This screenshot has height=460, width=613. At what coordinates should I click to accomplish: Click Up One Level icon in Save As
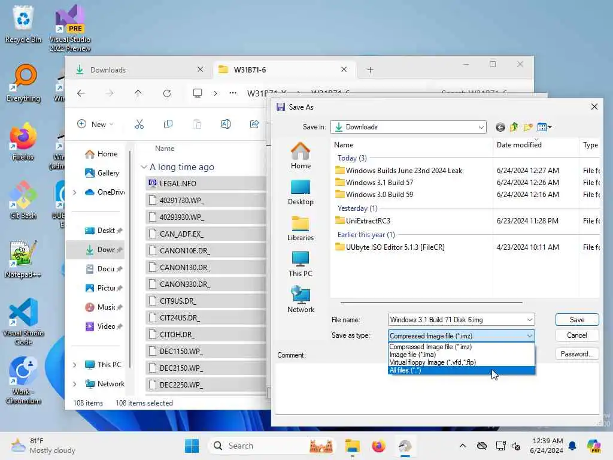(x=514, y=127)
